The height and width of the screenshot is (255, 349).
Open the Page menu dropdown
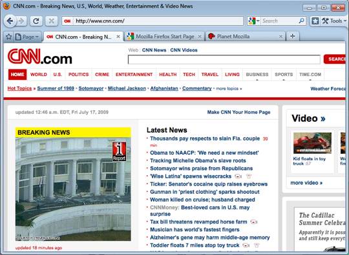(27, 37)
